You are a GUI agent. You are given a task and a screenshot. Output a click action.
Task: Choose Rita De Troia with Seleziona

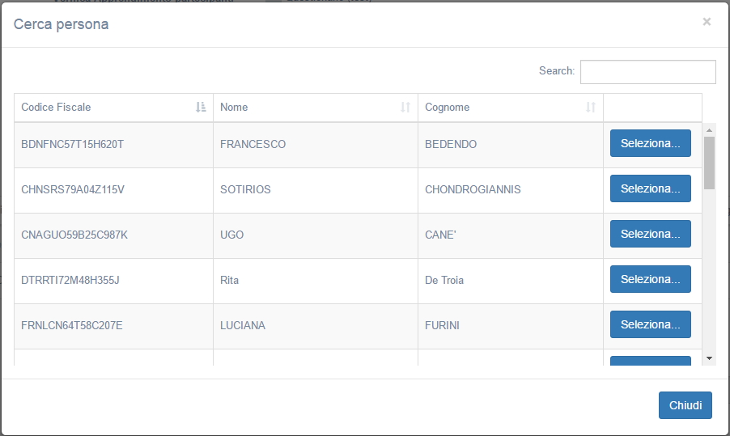coord(650,279)
